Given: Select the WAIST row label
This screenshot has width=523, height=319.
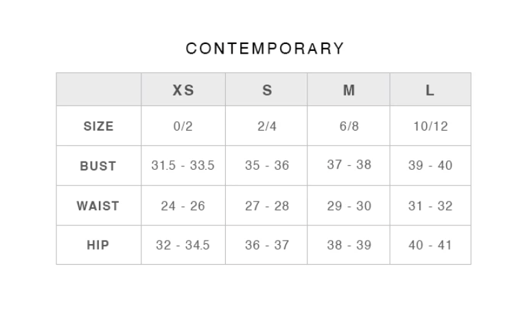Looking at the screenshot, I should pos(98,206).
